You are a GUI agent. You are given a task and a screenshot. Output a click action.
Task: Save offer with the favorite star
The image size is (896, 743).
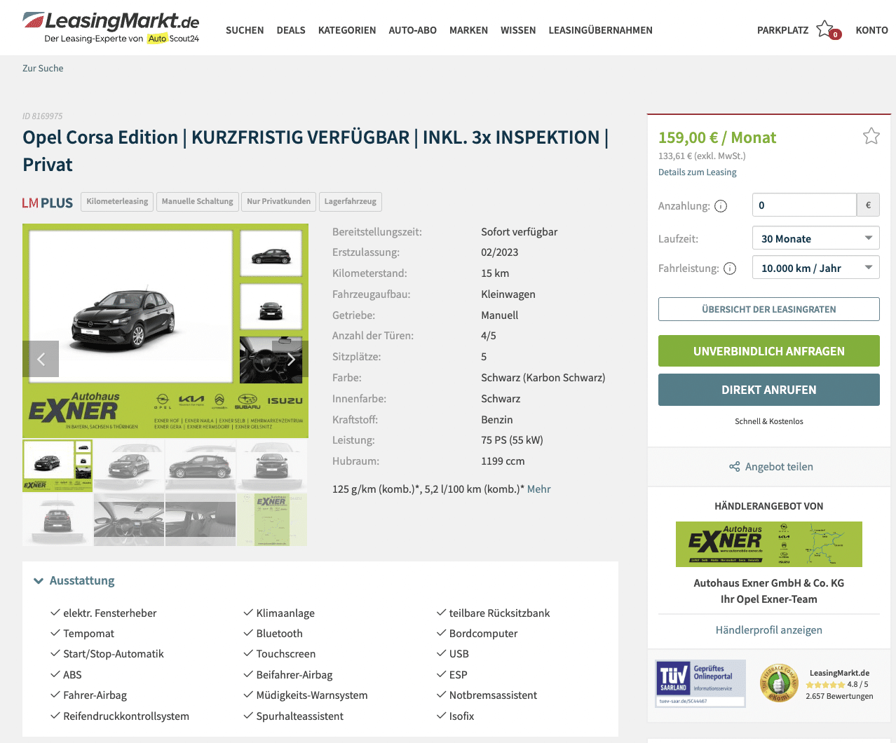871,136
